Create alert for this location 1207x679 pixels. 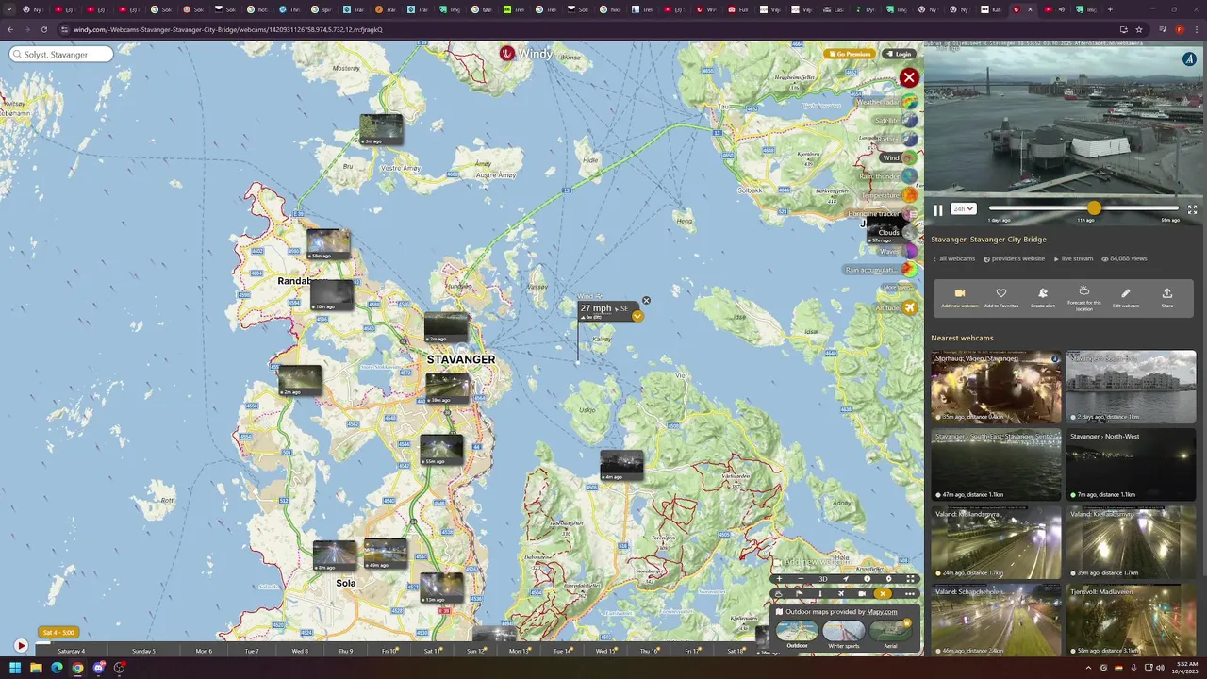click(x=1043, y=298)
